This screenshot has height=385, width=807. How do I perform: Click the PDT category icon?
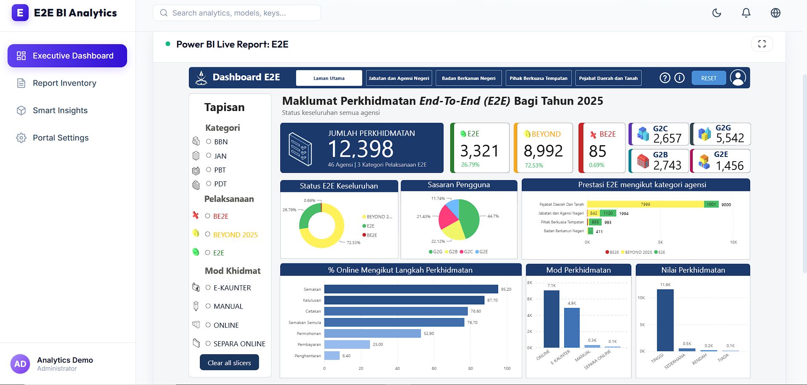point(196,185)
